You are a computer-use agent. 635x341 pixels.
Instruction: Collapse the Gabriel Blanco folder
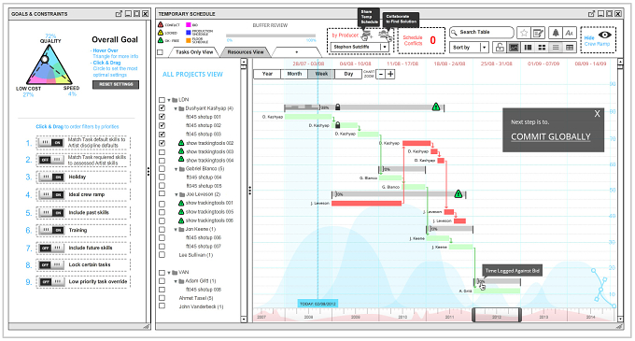tap(176, 169)
